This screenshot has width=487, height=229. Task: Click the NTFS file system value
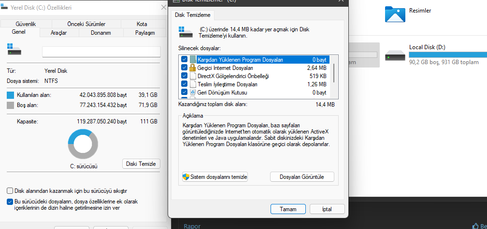coord(51,81)
